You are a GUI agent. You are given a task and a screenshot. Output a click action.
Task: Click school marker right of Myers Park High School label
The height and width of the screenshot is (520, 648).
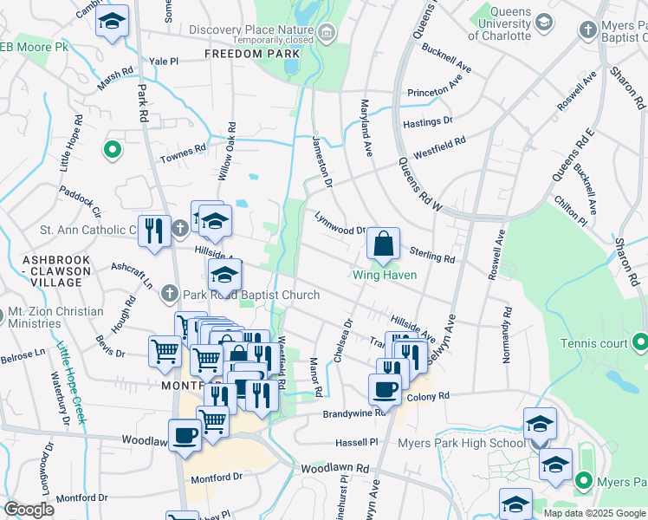[540, 426]
